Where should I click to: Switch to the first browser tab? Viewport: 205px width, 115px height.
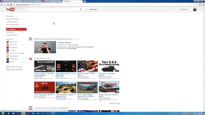(11, 1)
